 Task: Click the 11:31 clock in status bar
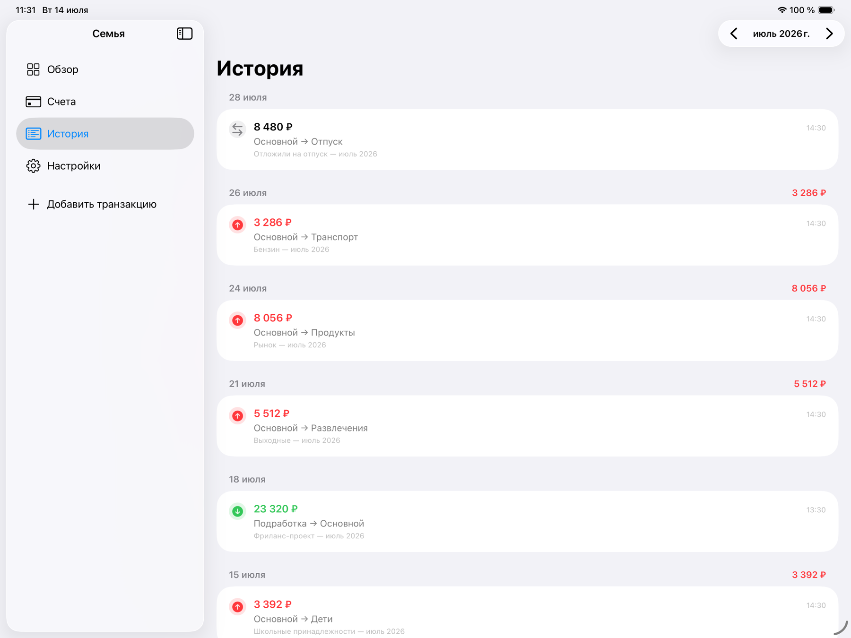[x=26, y=10]
